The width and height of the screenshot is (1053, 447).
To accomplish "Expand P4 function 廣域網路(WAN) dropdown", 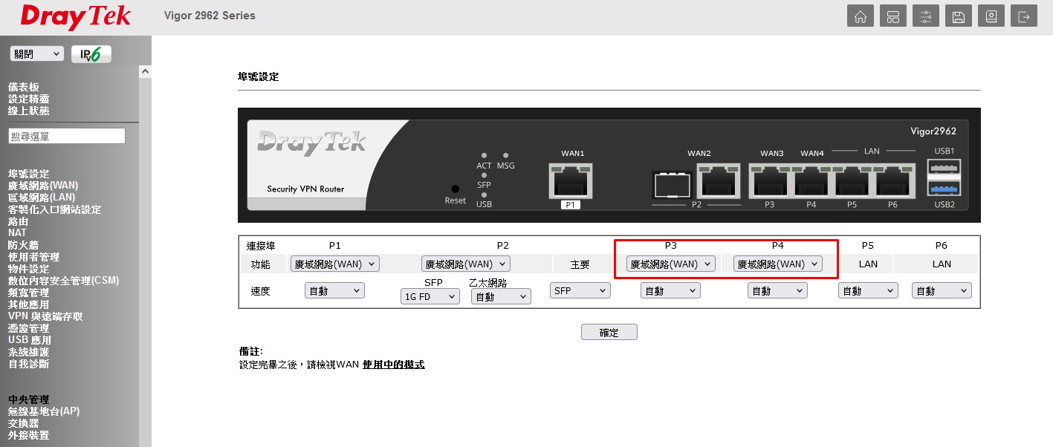I will [x=777, y=264].
